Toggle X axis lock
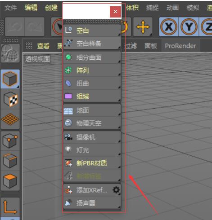Screen dimensions: 212x220 point(169,27)
